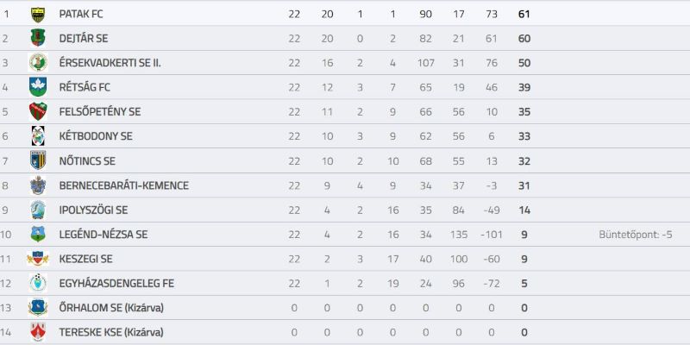Screen dimensions: 690x345
Task: Click the Őrhalom SE blue crest
Action: [x=38, y=308]
